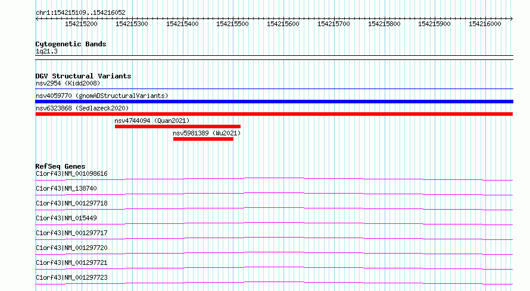Click ruler position 154215600
The width and height of the screenshot is (530, 291).
coord(283,24)
